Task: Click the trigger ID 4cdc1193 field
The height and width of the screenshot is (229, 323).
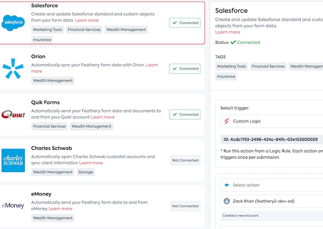Action: click(271, 139)
